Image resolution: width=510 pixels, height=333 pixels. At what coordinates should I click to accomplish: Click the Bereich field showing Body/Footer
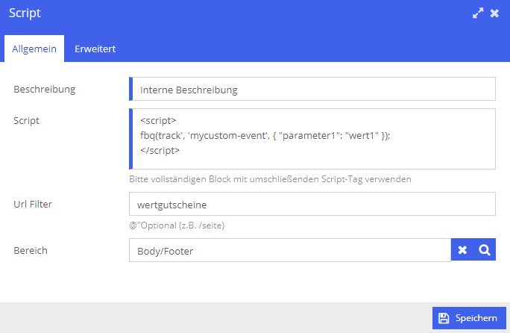pos(290,250)
